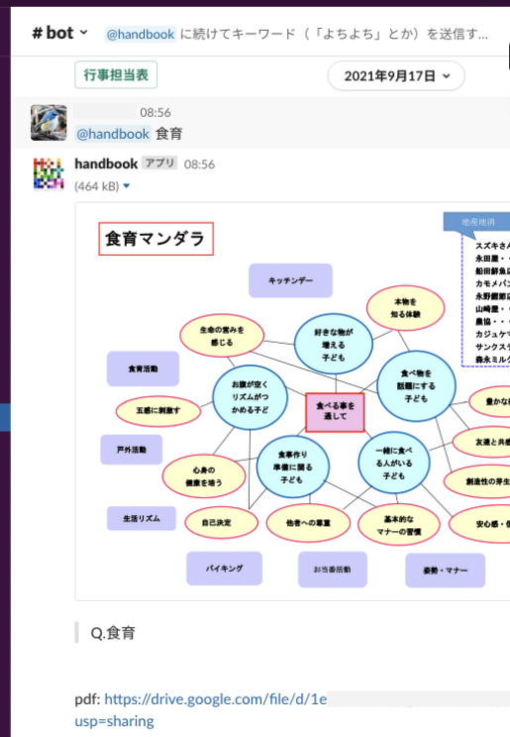Click the バイキング purple box
Viewport: 510px width, 737px height.
tap(224, 569)
